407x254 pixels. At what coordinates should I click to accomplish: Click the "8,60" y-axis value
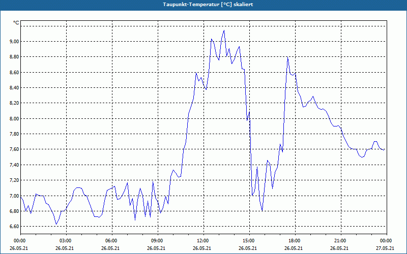14,72
